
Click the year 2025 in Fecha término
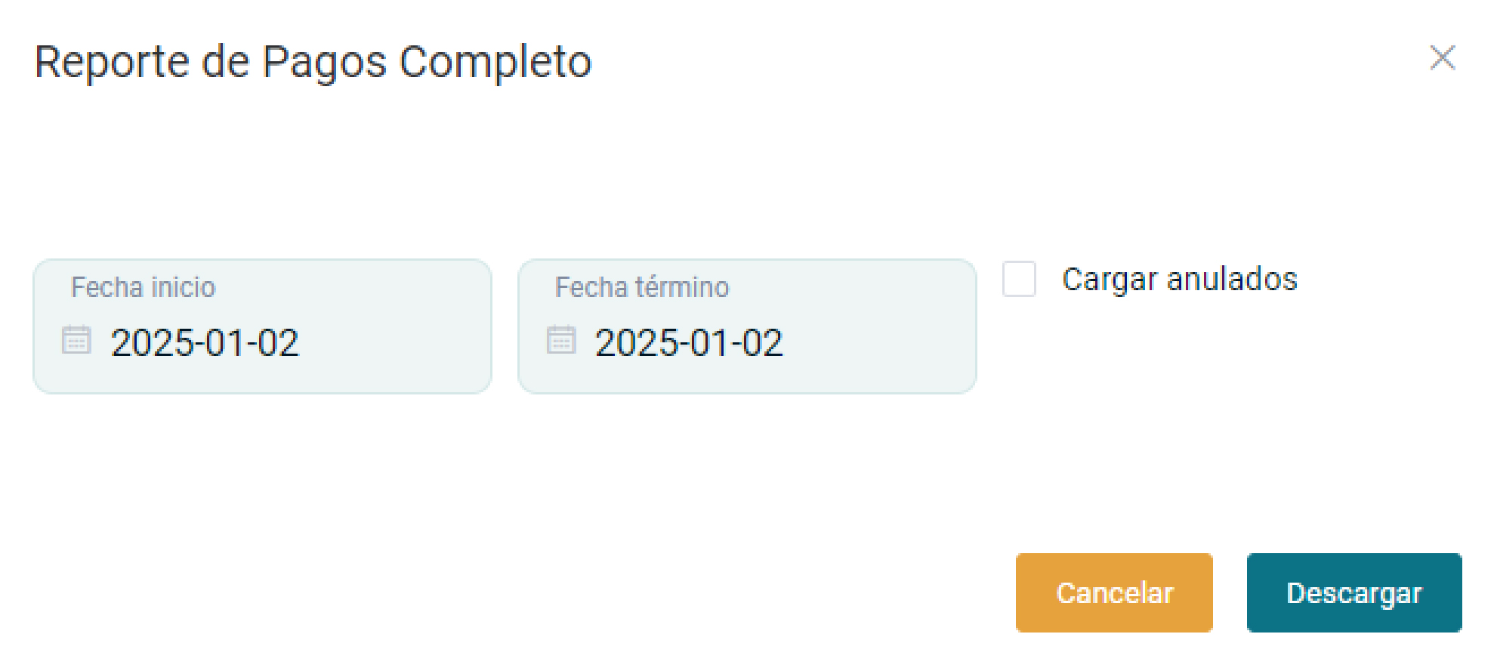tap(637, 343)
